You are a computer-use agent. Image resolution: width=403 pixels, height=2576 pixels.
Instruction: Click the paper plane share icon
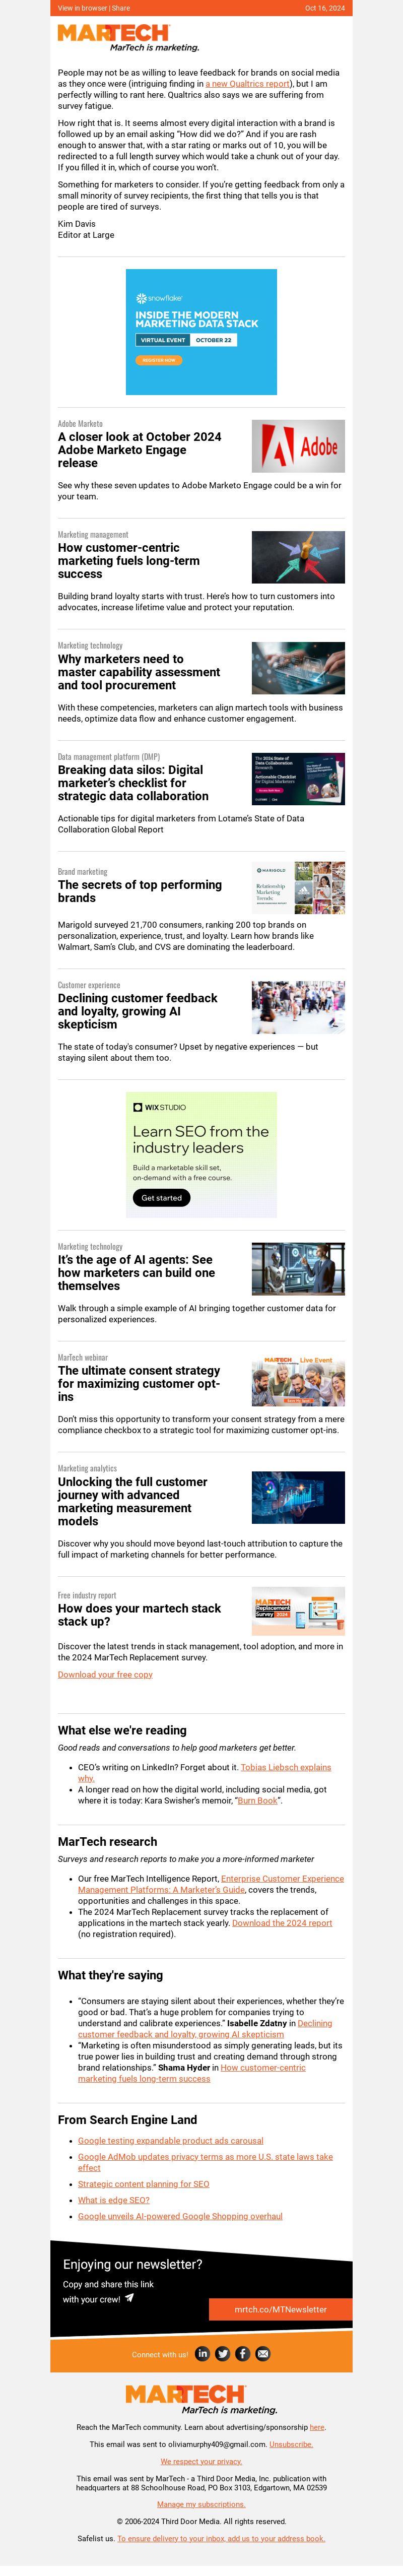point(129,2297)
